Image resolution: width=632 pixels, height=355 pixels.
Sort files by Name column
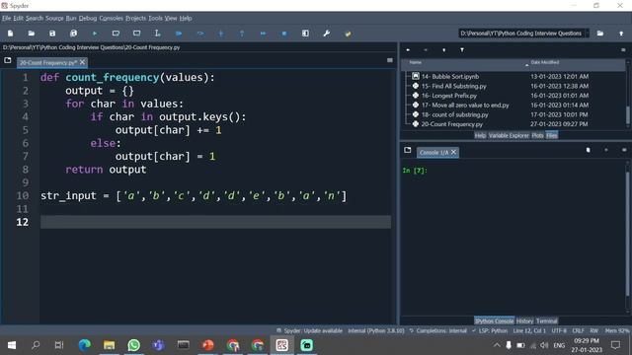415,62
